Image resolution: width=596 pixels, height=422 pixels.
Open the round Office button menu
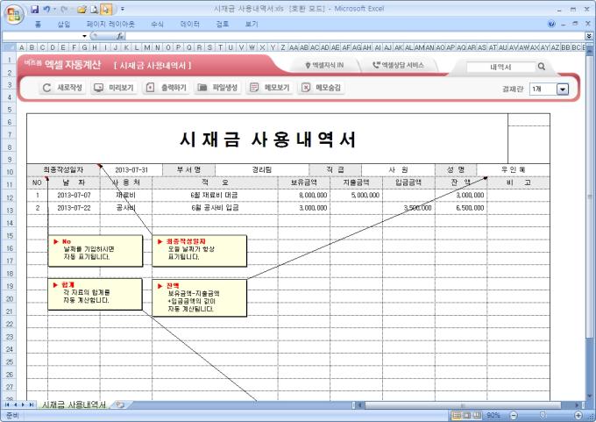(14, 15)
